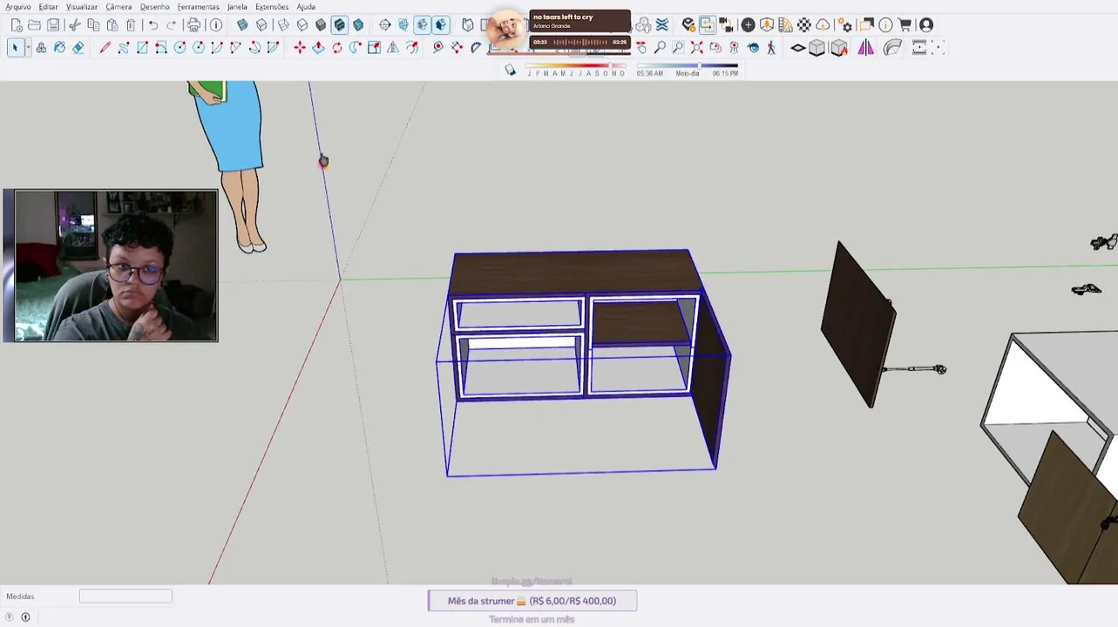The width and height of the screenshot is (1118, 627).
Task: Select the Freehand drawing tool
Action: point(124,48)
